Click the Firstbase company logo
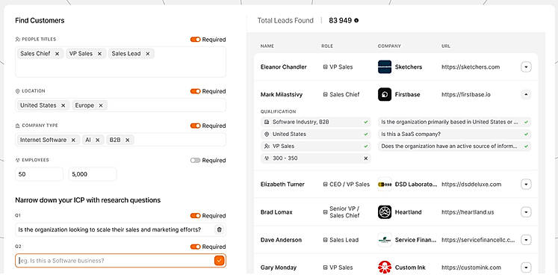 click(385, 94)
